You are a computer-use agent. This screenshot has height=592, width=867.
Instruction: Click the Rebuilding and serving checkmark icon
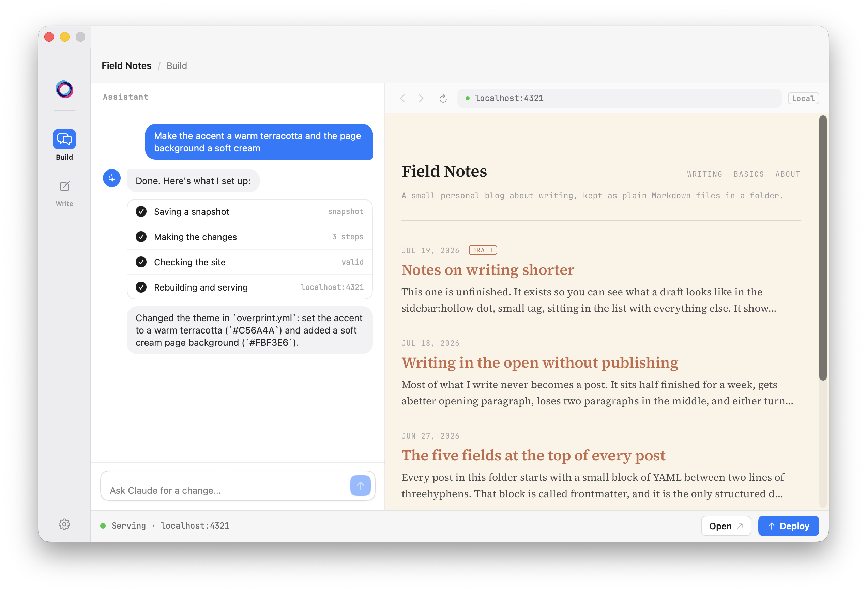(x=141, y=287)
